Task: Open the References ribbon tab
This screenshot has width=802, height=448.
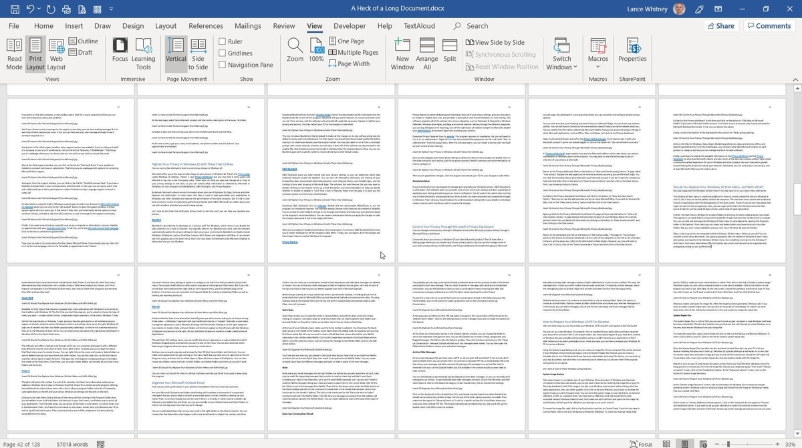Action: pyautogui.click(x=205, y=26)
